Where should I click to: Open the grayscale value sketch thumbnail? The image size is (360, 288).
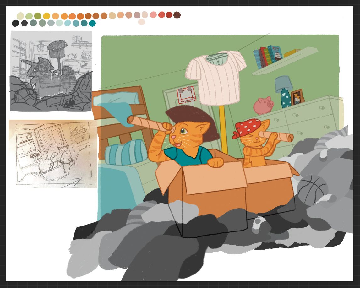(51, 71)
